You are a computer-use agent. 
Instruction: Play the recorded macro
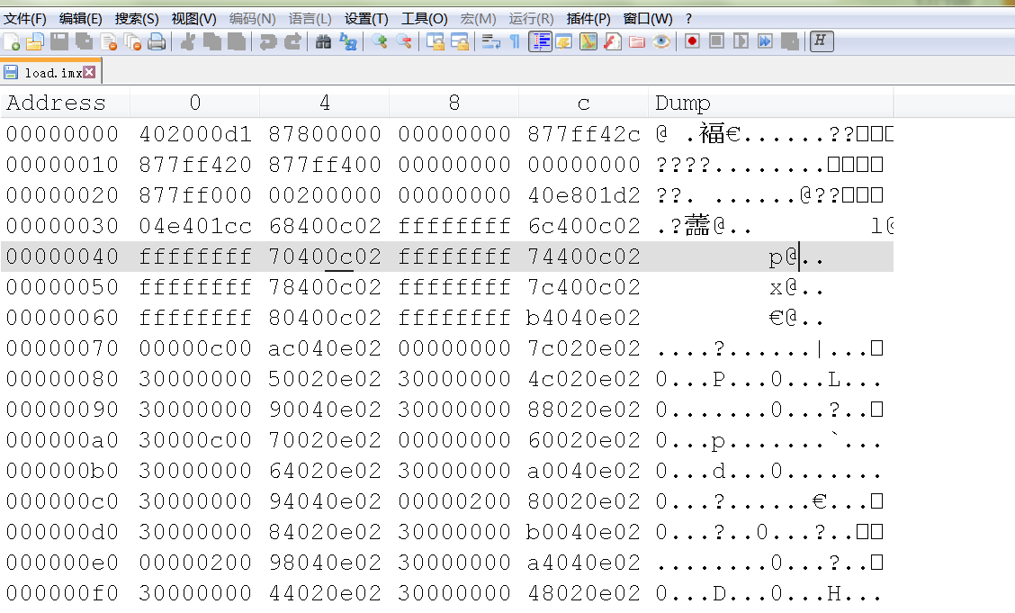click(740, 41)
